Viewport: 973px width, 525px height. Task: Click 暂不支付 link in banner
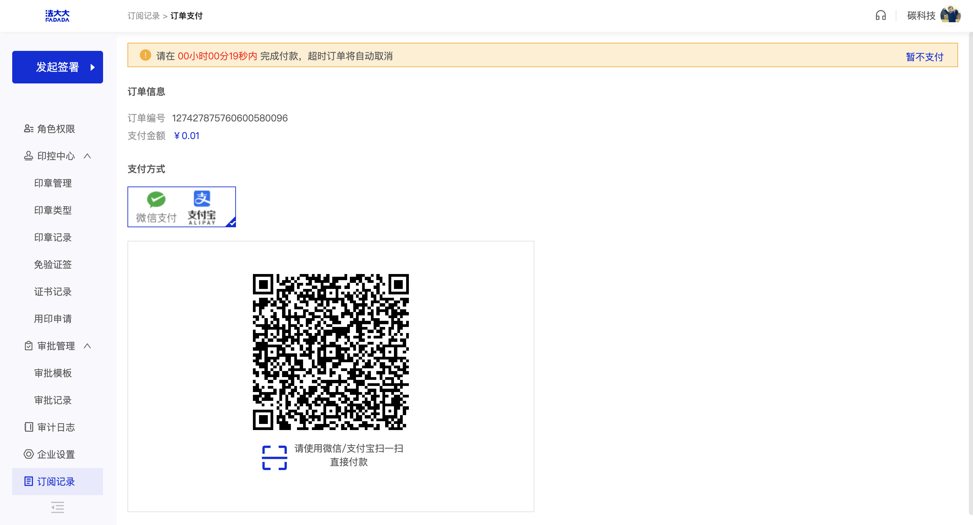[924, 57]
